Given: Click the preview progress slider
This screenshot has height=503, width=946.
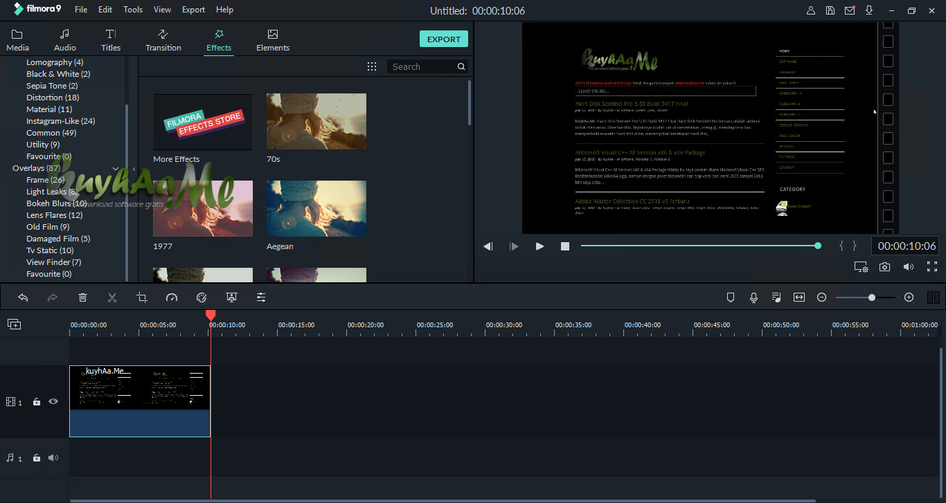Looking at the screenshot, I should (x=700, y=246).
